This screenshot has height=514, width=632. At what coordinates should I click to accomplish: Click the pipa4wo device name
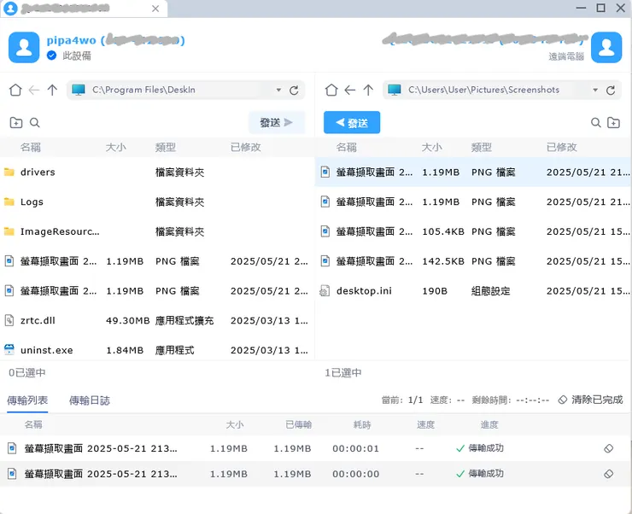tap(72, 40)
